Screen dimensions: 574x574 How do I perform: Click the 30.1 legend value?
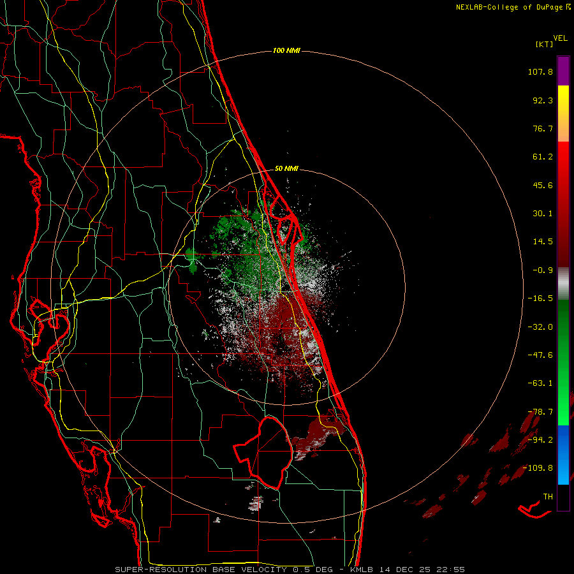[543, 214]
